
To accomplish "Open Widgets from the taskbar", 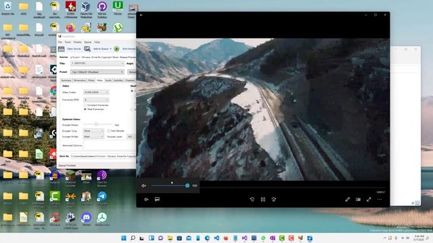I will [x=152, y=238].
